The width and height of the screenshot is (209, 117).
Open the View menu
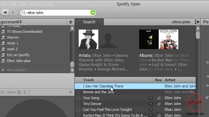tap(23, 5)
